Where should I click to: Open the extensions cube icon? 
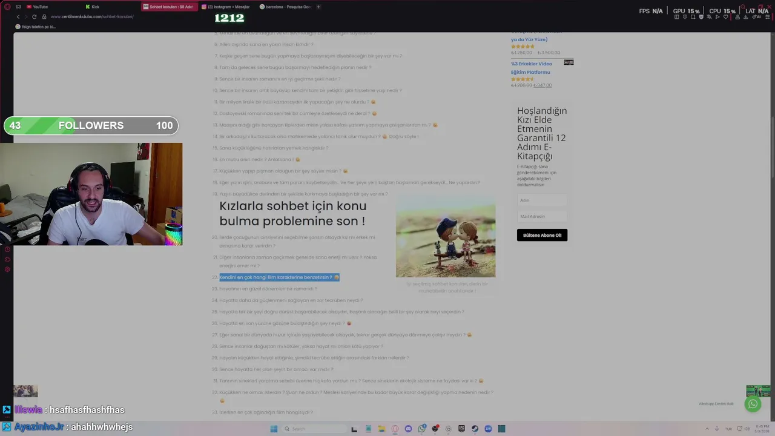[737, 17]
